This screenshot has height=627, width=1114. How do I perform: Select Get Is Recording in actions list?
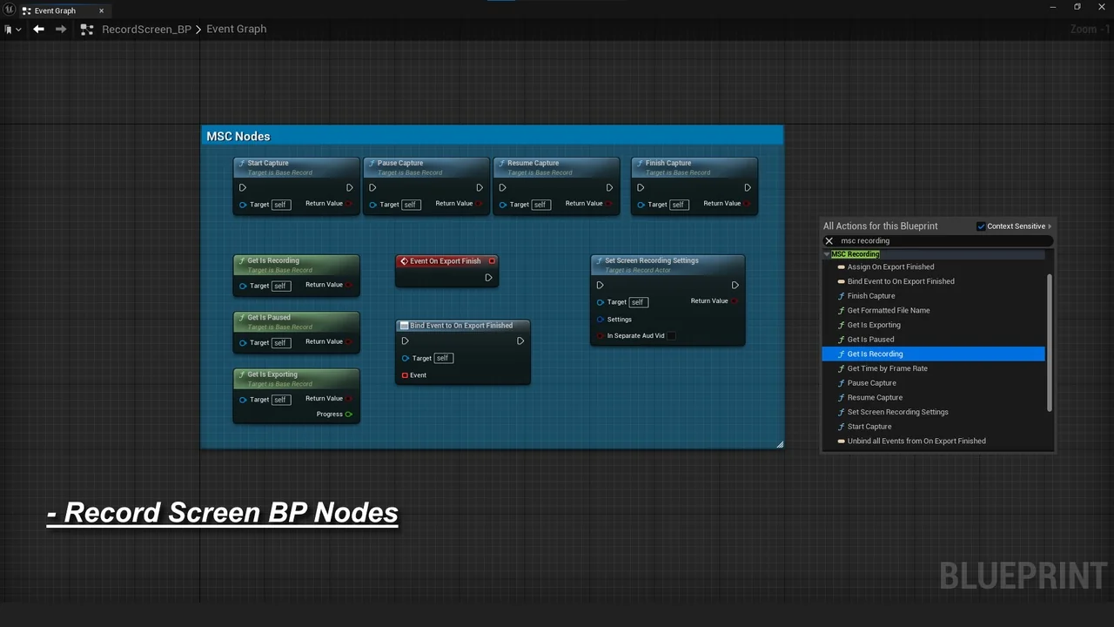tap(875, 354)
